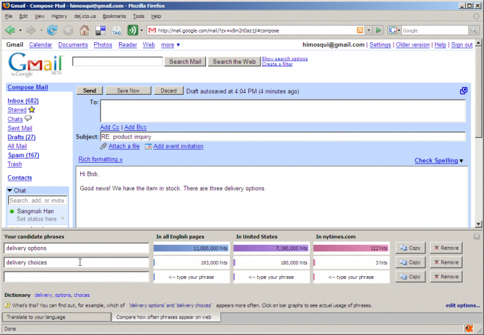Image resolution: width=484 pixels, height=335 pixels.
Task: Copy the 'delivery options' phrase
Action: [x=410, y=248]
